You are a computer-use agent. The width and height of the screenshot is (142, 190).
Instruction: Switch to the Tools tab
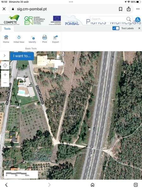tap(7, 29)
